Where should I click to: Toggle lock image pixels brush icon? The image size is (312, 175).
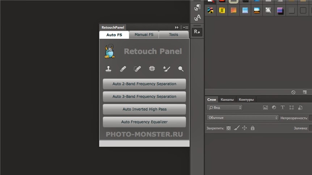(x=237, y=128)
